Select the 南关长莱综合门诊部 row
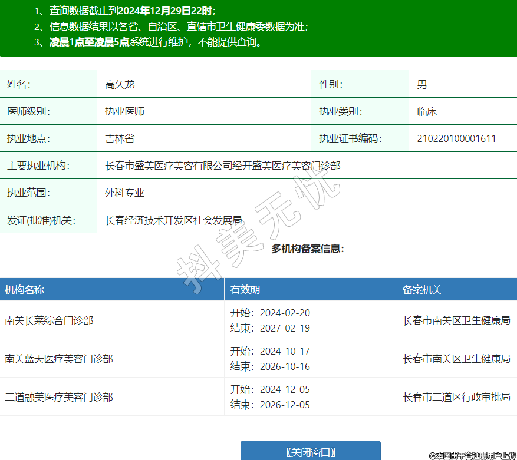Image resolution: width=517 pixels, height=460 pixels. 49,320
